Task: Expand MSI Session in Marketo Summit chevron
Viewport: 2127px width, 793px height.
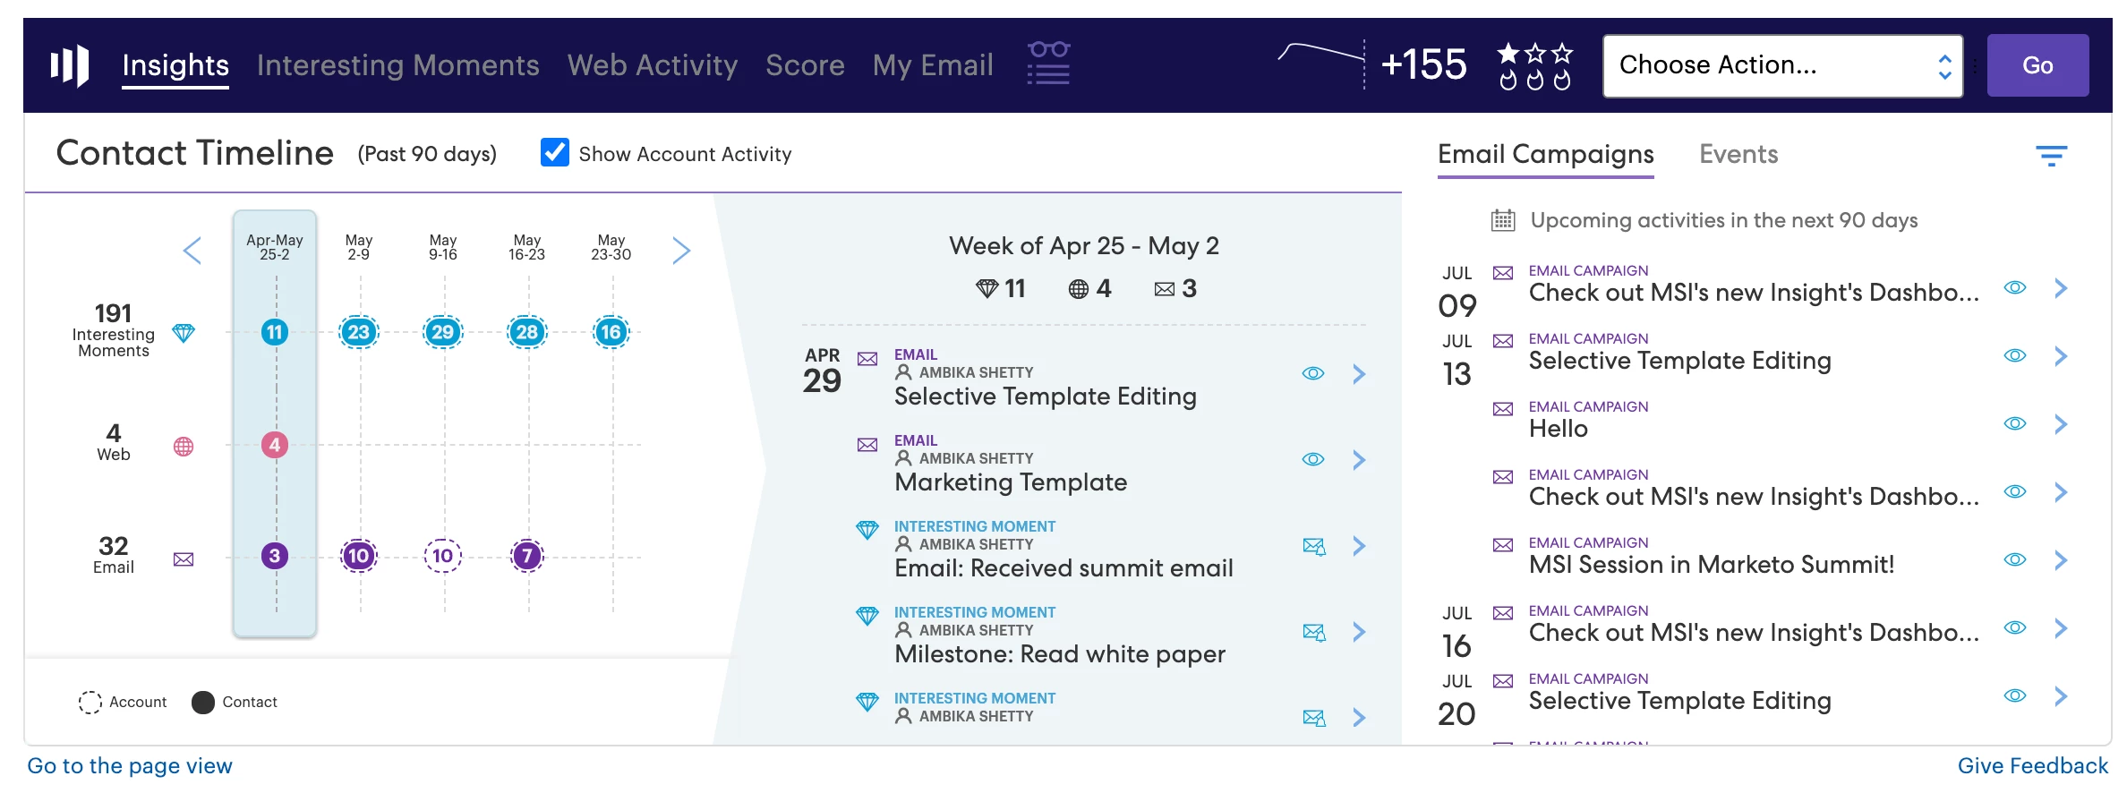Action: [x=2061, y=560]
